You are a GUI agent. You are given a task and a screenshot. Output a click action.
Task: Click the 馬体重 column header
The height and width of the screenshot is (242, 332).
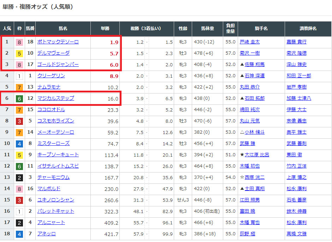click(x=207, y=28)
